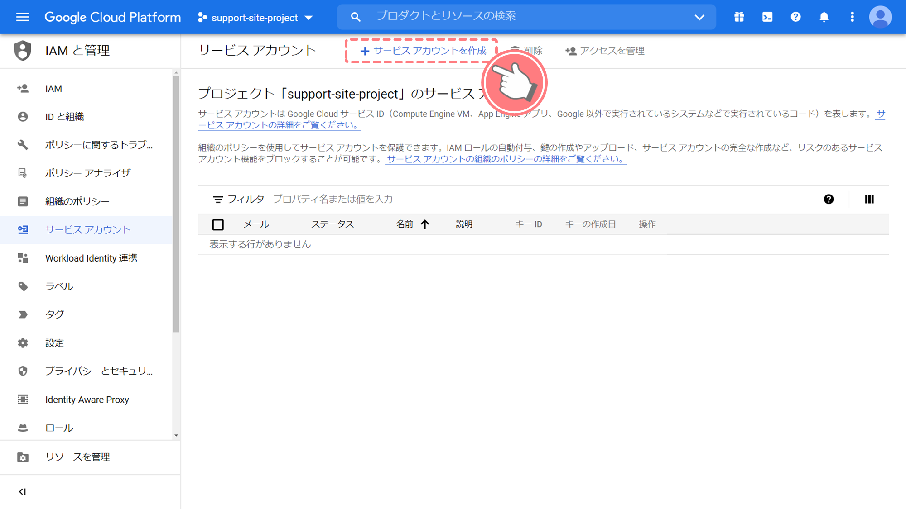Open ポリシーに関するトラブル item

point(86,145)
